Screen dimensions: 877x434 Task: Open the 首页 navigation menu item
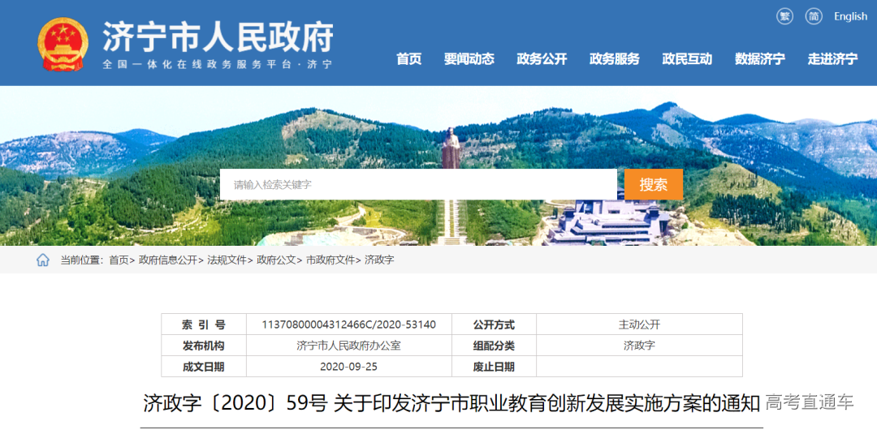click(408, 59)
